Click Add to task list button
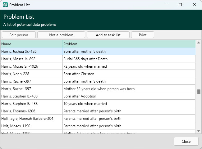The height and width of the screenshot is (149, 202). (x=108, y=35)
